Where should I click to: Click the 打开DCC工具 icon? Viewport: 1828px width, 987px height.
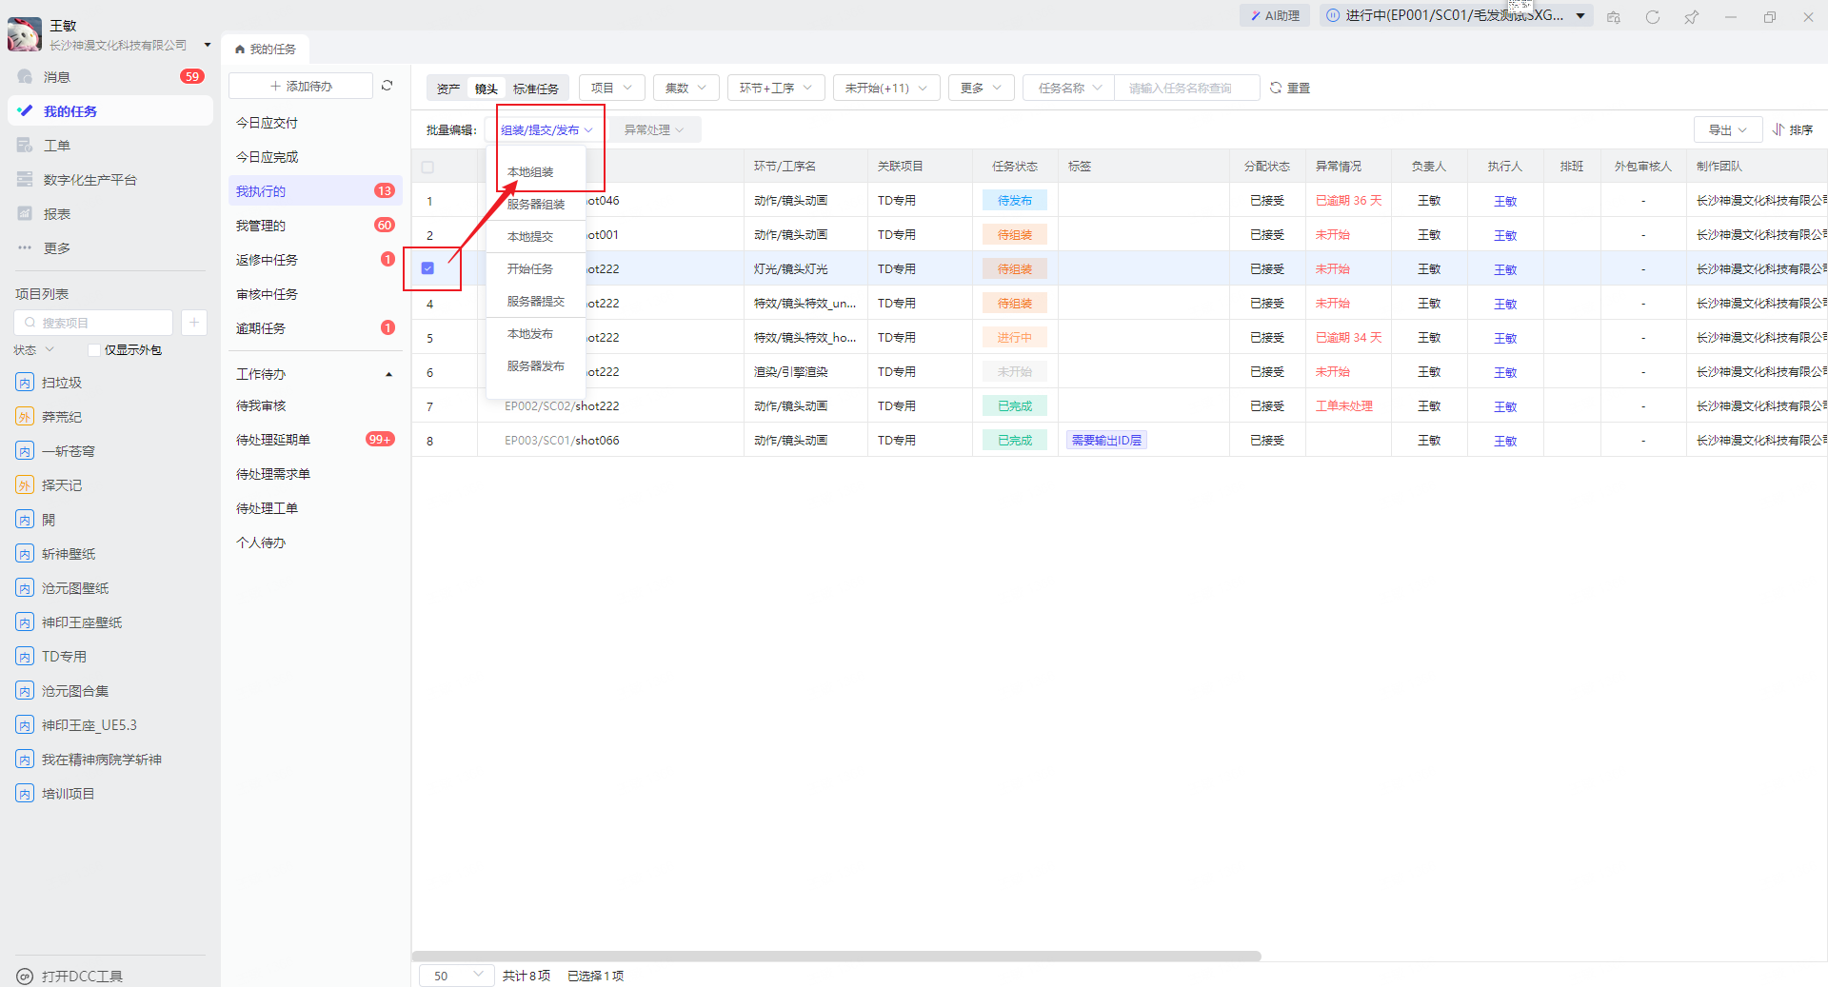coord(26,976)
